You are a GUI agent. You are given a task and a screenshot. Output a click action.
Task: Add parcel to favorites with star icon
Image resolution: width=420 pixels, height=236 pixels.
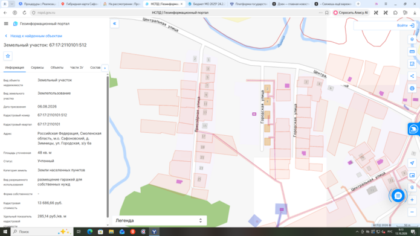[8, 56]
